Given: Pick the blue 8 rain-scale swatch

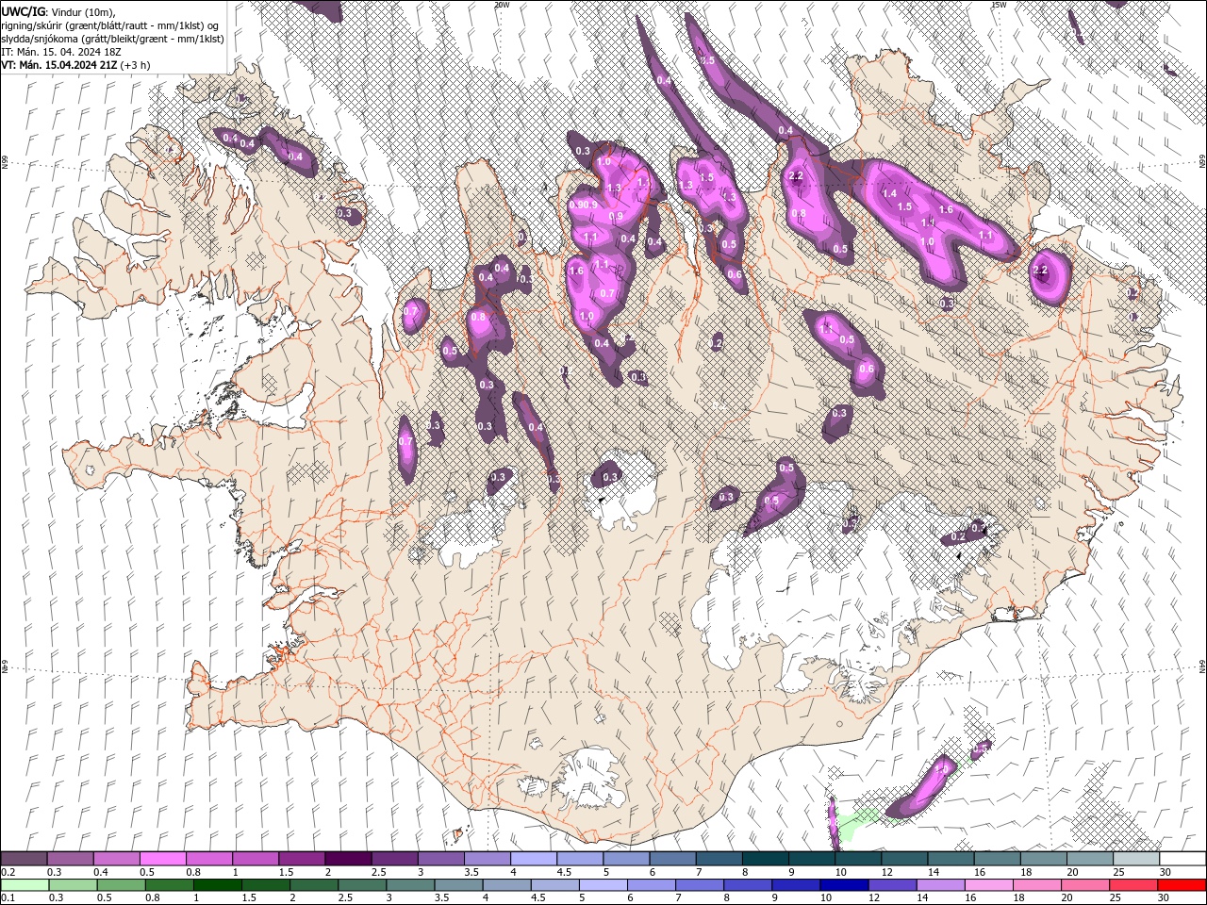Looking at the screenshot, I should pos(747,885).
